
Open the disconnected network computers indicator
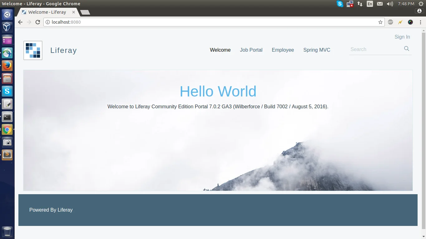point(350,4)
